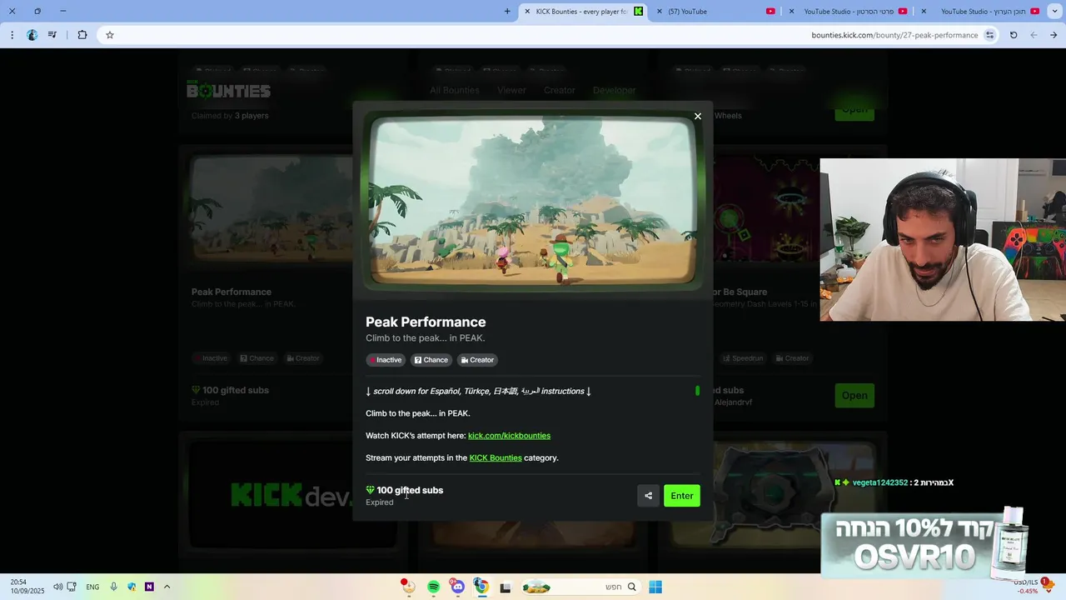Viewport: 1066px width, 600px height.
Task: Open the kick.com/kickbounties link
Action: click(509, 436)
